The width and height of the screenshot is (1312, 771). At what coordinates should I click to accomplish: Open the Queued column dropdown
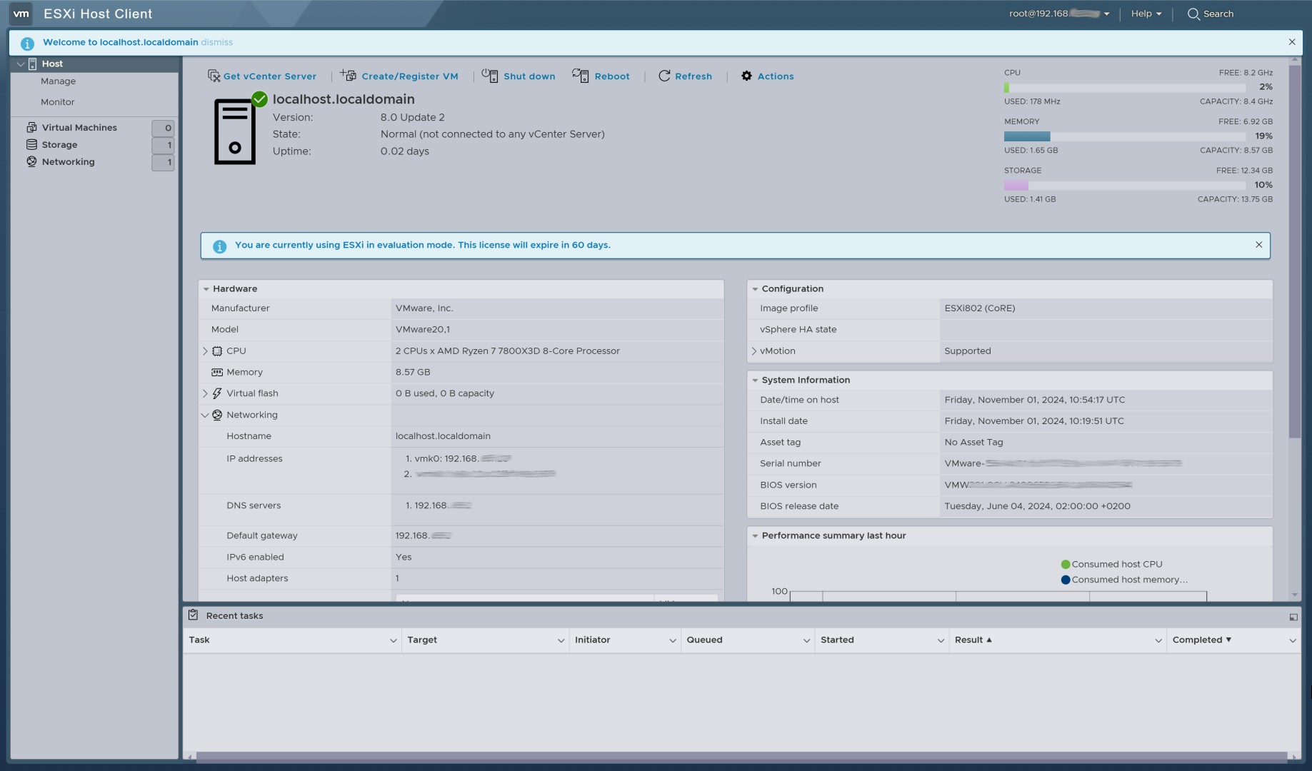click(x=806, y=640)
